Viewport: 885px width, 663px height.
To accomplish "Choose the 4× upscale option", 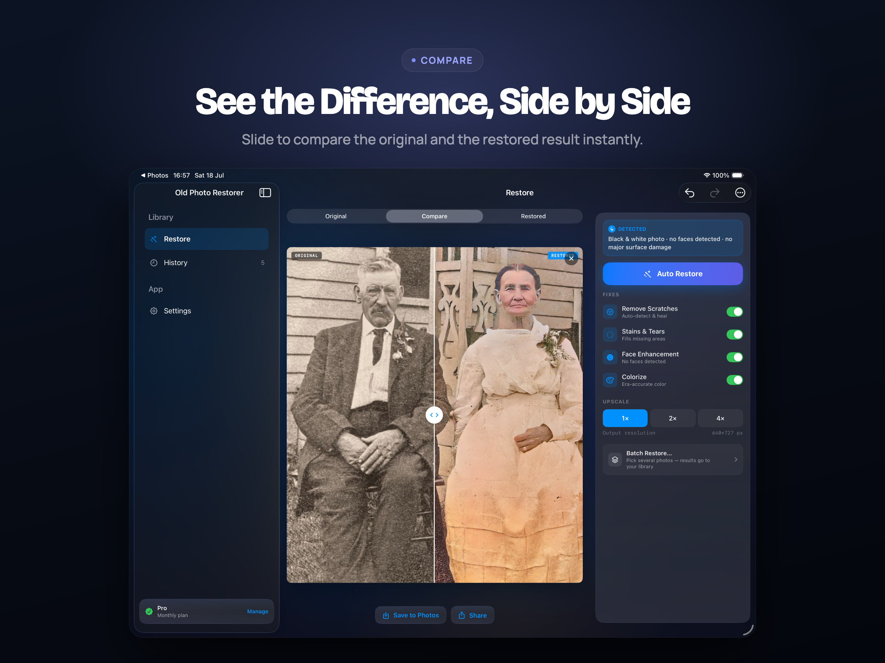I will click(720, 418).
